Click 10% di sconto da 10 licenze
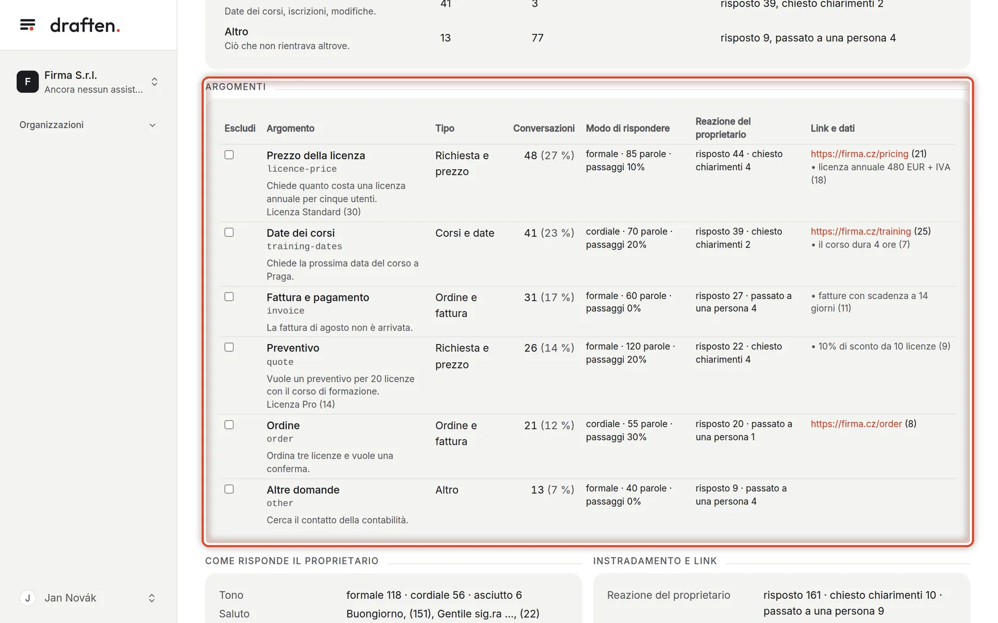Screen dimensions: 998x623 880,347
